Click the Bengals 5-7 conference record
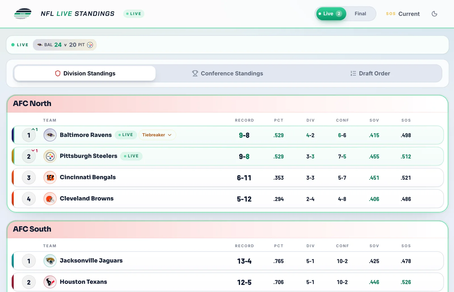The image size is (454, 292). (342, 178)
